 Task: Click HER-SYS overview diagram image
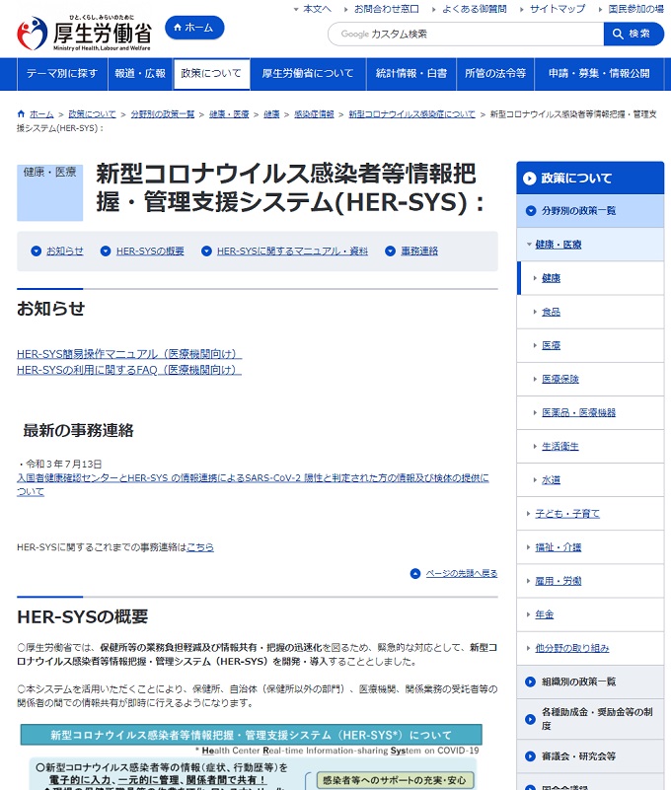[251, 757]
